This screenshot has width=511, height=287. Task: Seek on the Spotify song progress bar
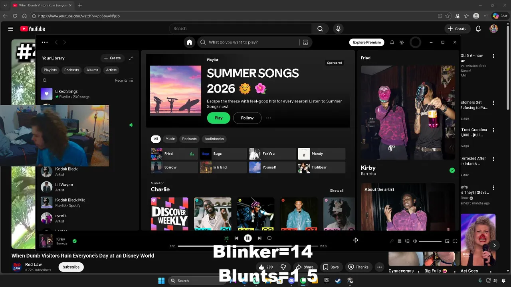[x=248, y=246]
